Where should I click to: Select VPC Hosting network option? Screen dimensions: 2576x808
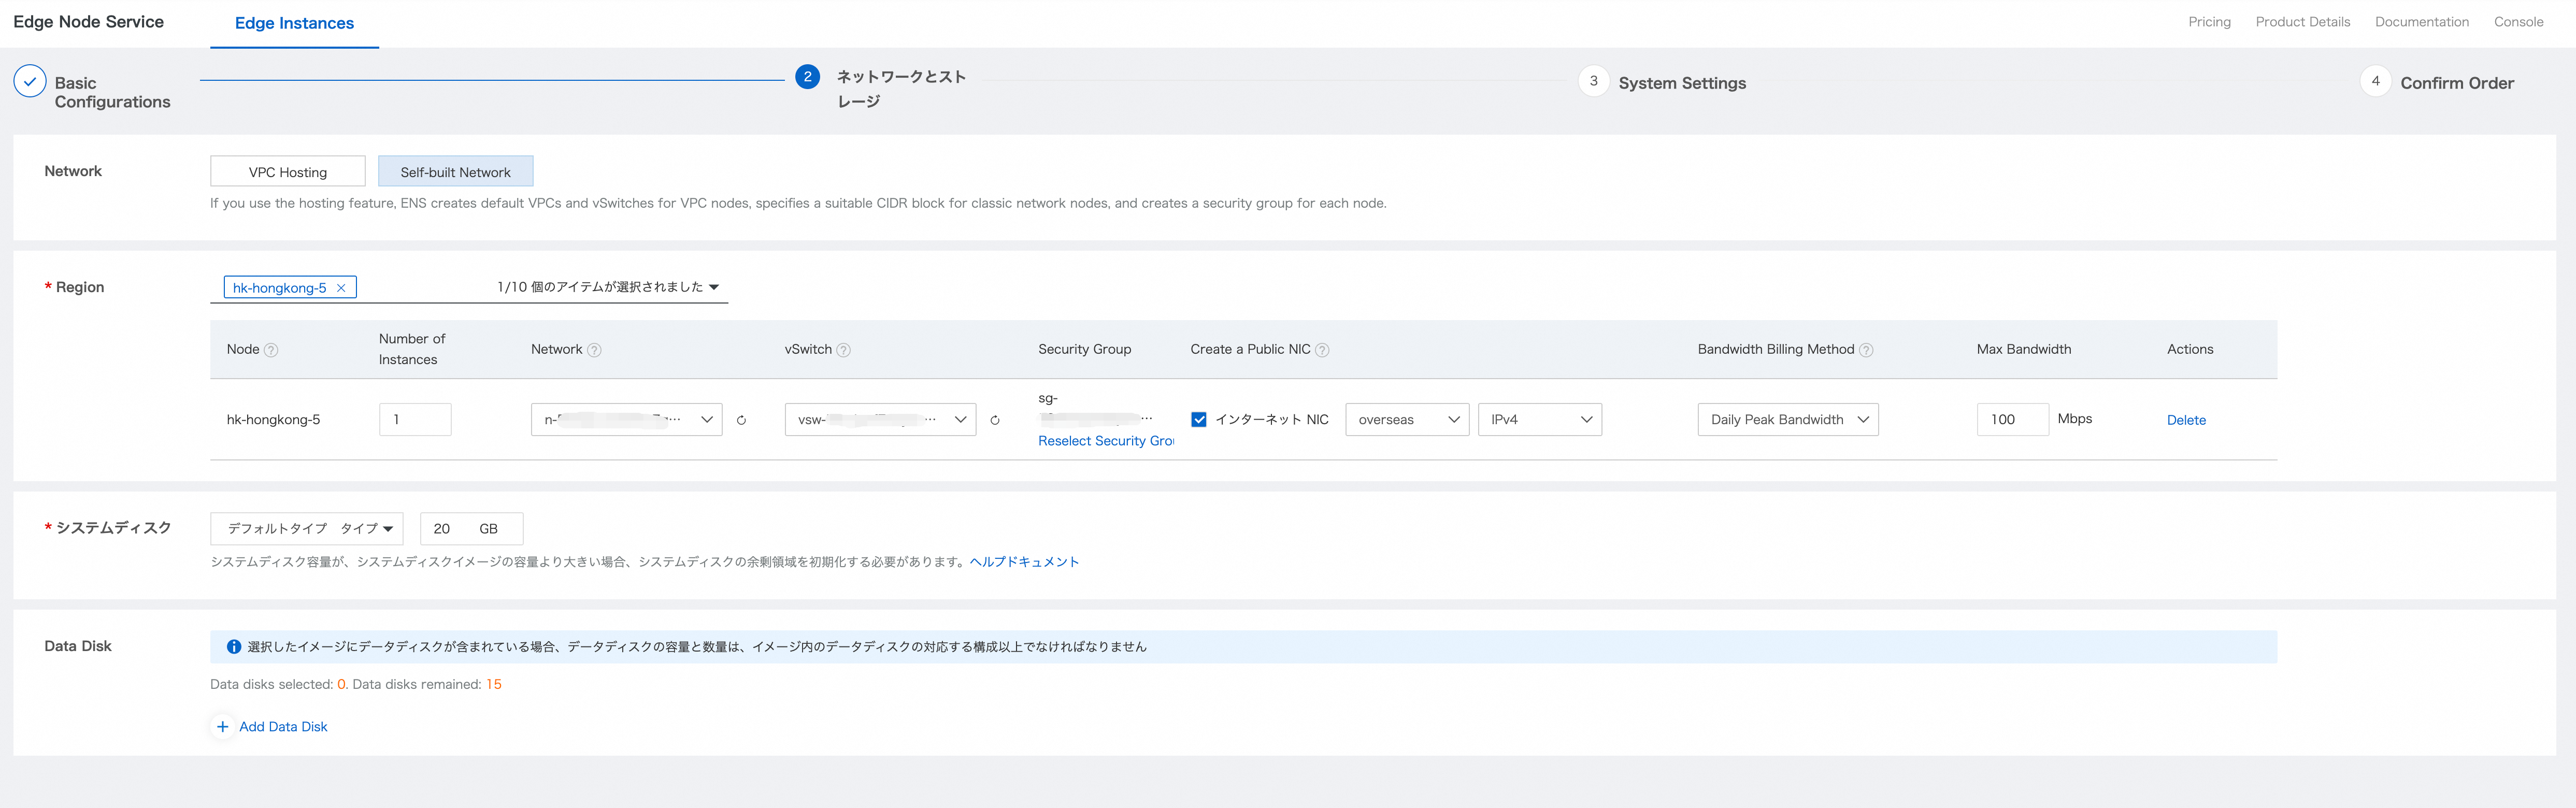click(288, 172)
